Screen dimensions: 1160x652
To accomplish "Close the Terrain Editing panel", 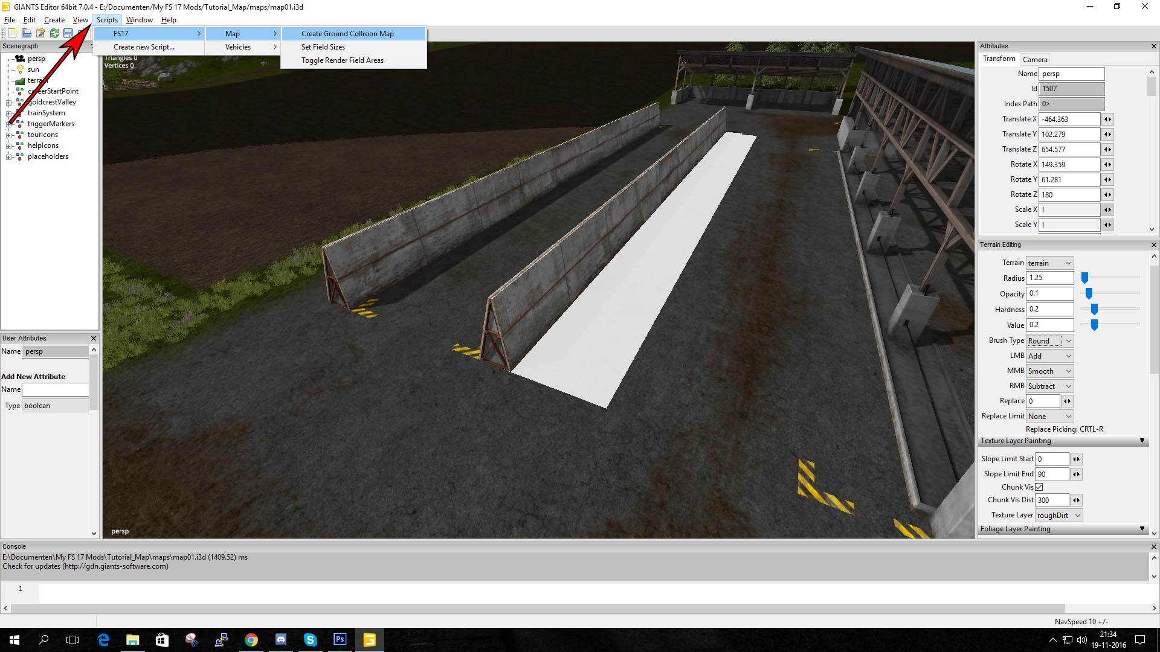I will coord(1153,245).
